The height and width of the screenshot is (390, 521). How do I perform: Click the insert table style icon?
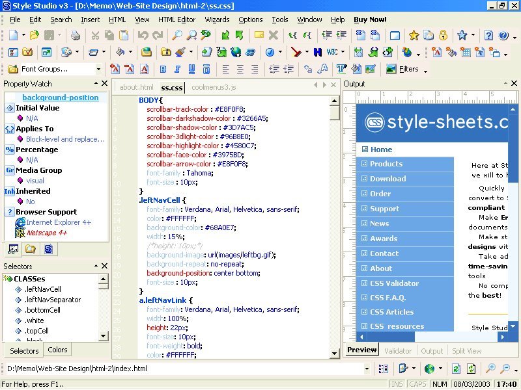click(465, 52)
